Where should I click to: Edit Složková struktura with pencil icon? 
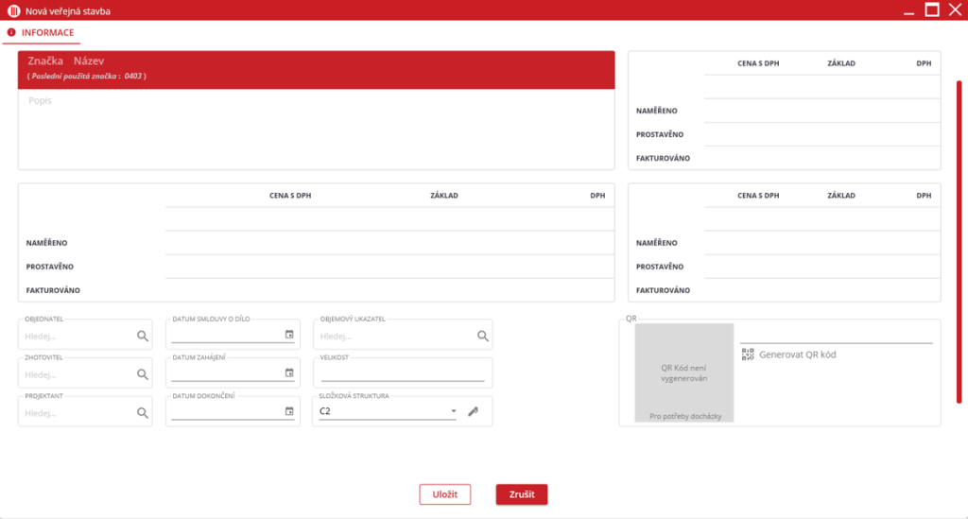click(x=474, y=411)
